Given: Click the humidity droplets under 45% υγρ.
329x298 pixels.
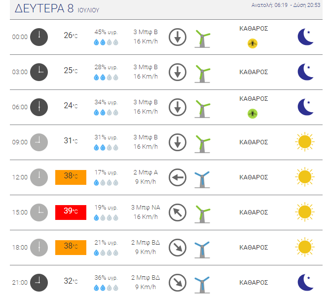Looking at the screenshot, I should pyautogui.click(x=106, y=42).
